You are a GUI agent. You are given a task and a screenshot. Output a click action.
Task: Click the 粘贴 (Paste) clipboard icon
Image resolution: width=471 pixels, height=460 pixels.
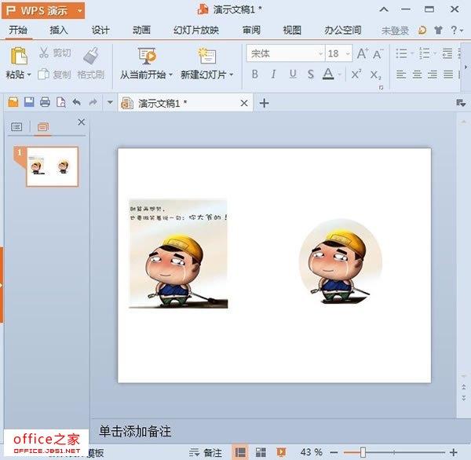click(x=18, y=57)
